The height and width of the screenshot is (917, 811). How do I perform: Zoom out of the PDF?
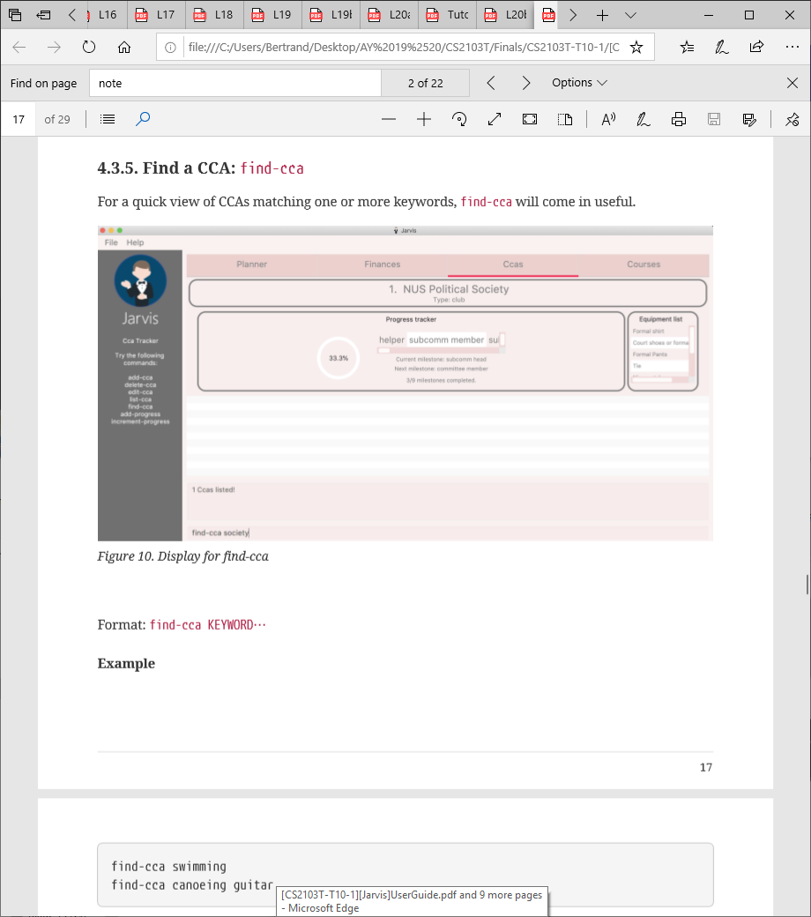pos(389,119)
